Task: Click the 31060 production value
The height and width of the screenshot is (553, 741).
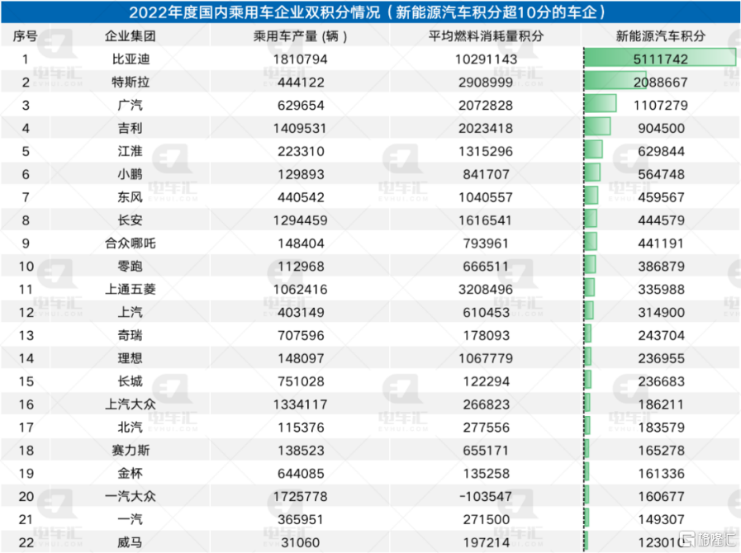Action: click(301, 543)
